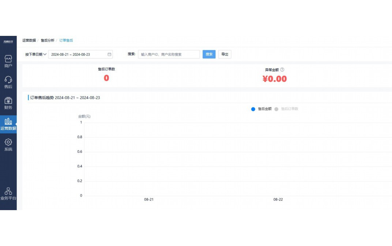Click the 08-21 x-axis label
The width and height of the screenshot is (392, 246).
149,200
